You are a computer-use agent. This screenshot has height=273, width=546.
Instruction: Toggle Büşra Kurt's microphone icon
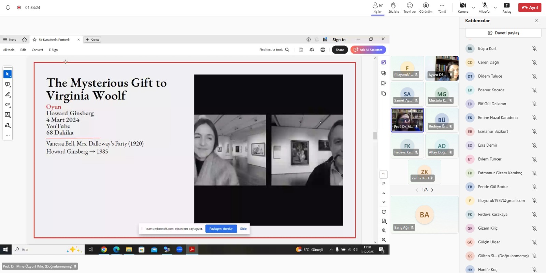(534, 49)
